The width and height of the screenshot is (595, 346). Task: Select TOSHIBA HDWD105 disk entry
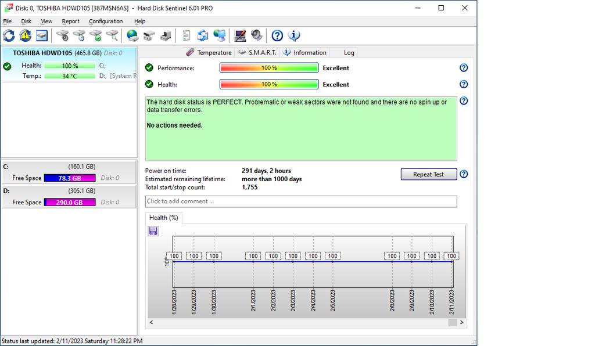(x=69, y=64)
